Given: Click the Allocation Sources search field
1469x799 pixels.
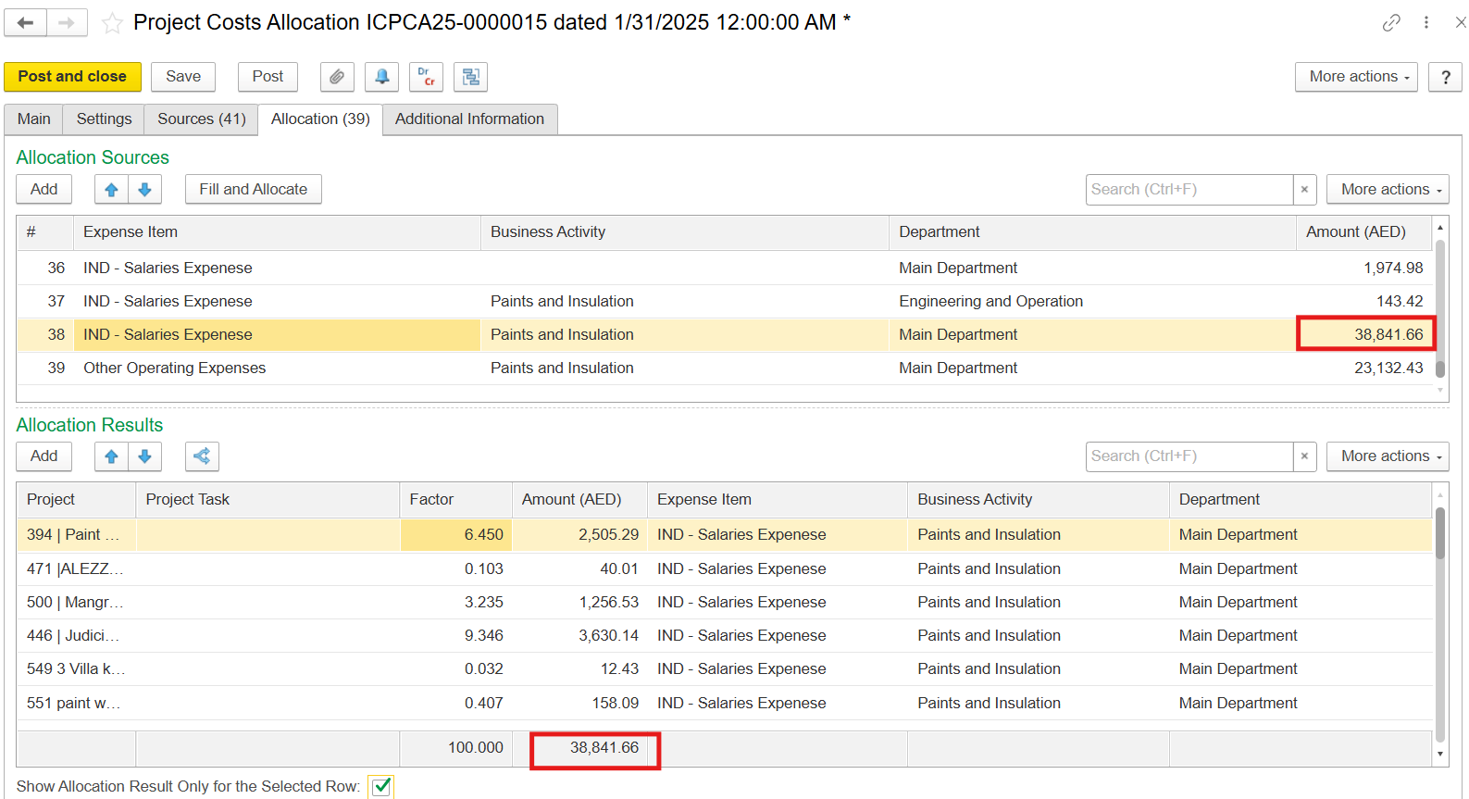Looking at the screenshot, I should [x=1189, y=190].
